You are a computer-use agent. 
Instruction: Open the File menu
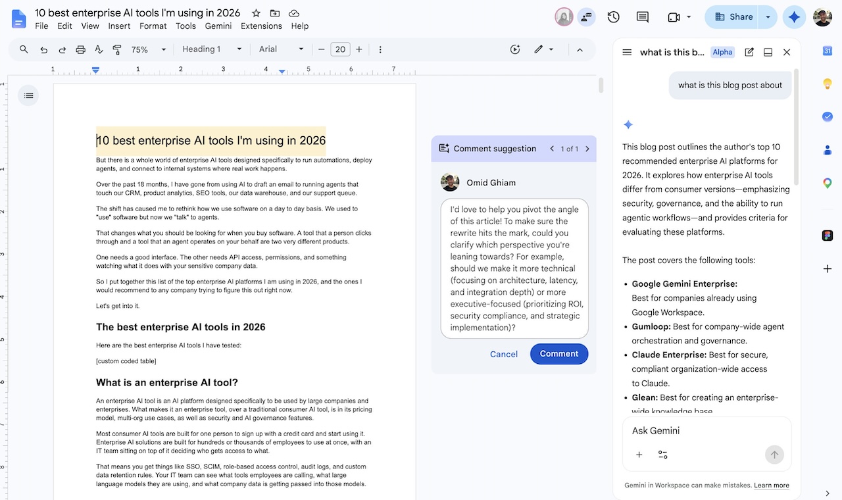[x=41, y=26]
